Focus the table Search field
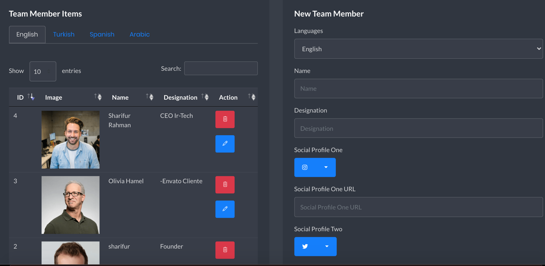Screen dimensions: 545x266 click(221, 69)
